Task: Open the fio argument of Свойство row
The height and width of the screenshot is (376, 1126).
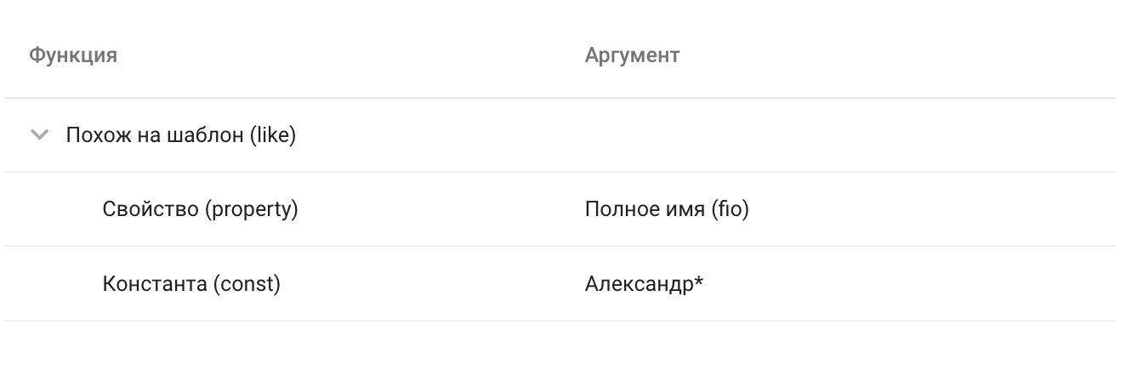Action: pyautogui.click(x=667, y=209)
